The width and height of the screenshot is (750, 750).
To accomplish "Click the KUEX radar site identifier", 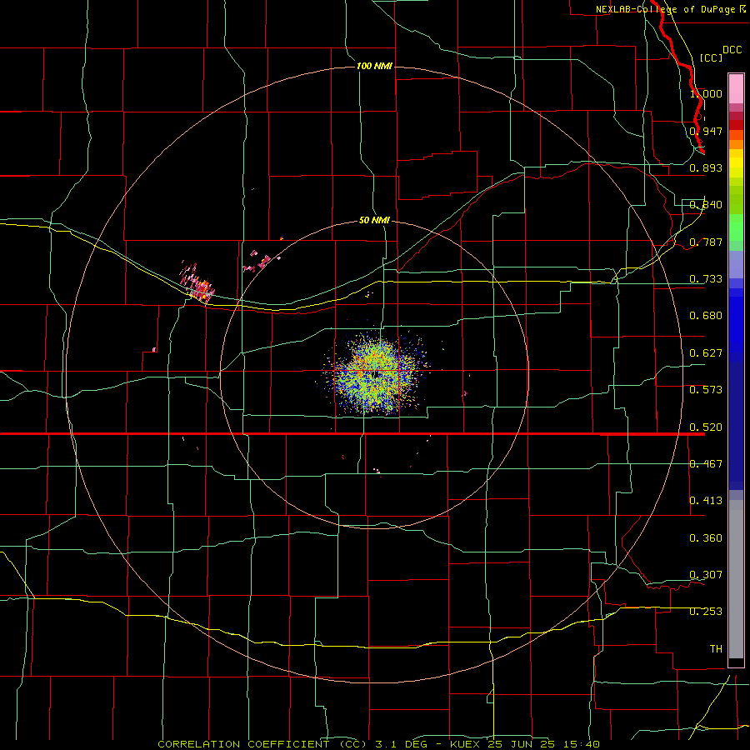I will pyautogui.click(x=467, y=744).
